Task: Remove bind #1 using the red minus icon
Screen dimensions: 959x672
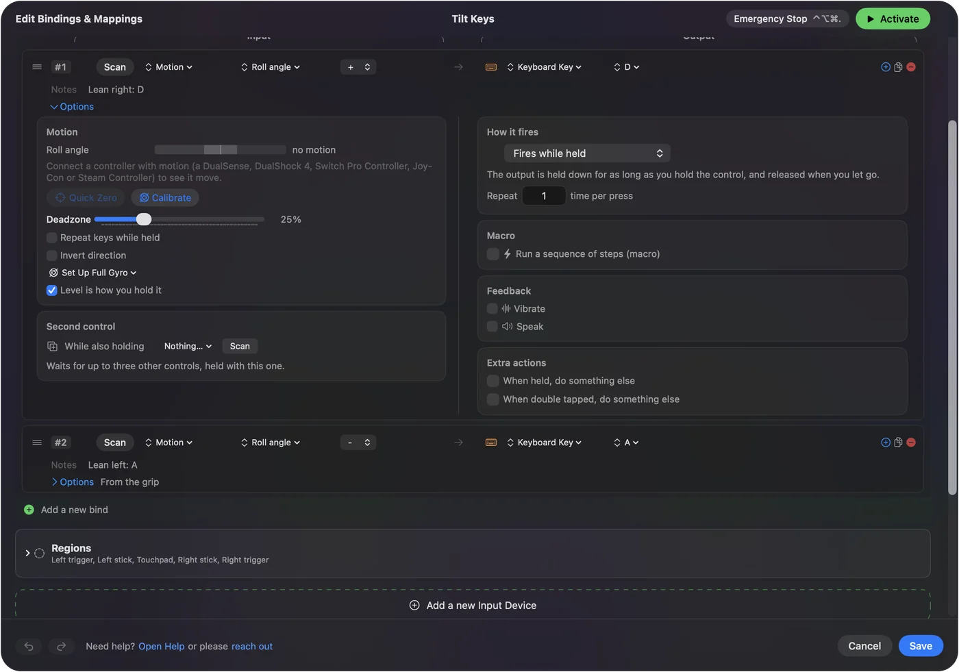Action: (x=911, y=67)
